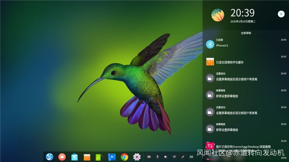Click the green battery tray icon
This screenshot has height=162, width=289.
(191, 157)
